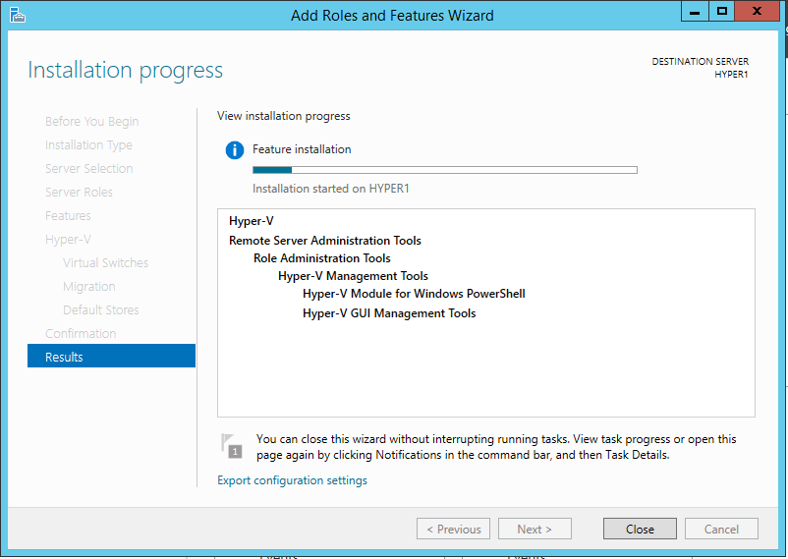
Task: Click the 'View installation progress' heading
Action: pyautogui.click(x=283, y=116)
